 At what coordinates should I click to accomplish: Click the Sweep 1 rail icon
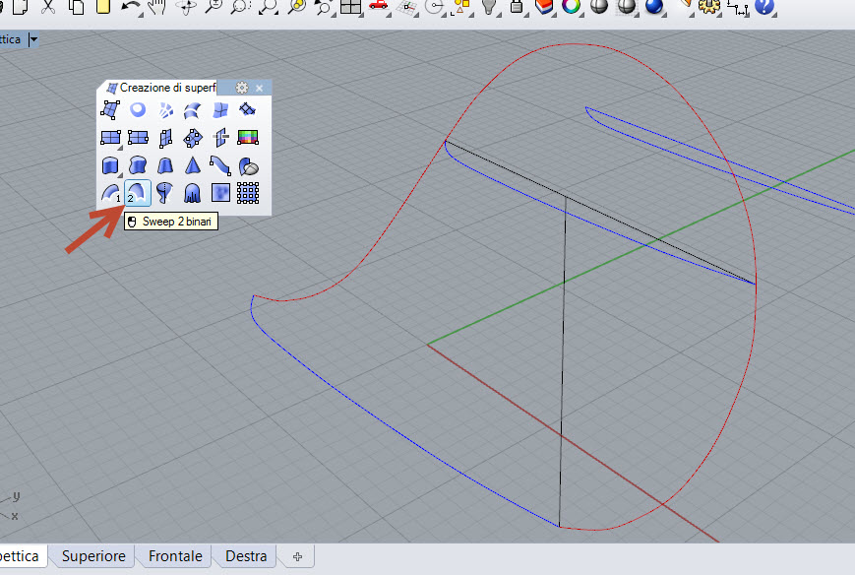pos(110,192)
